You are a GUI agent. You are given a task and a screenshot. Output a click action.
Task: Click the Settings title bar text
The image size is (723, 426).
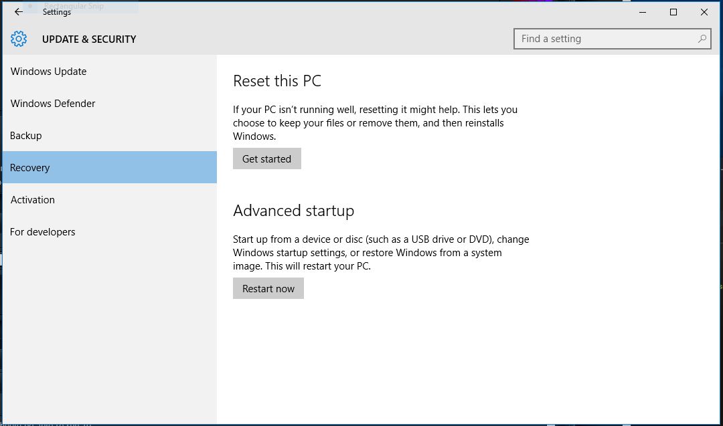(x=57, y=12)
